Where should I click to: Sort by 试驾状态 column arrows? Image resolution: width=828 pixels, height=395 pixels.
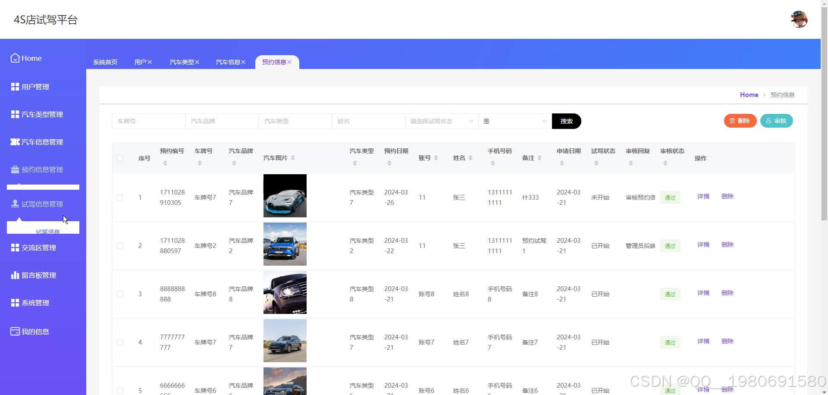(x=596, y=163)
